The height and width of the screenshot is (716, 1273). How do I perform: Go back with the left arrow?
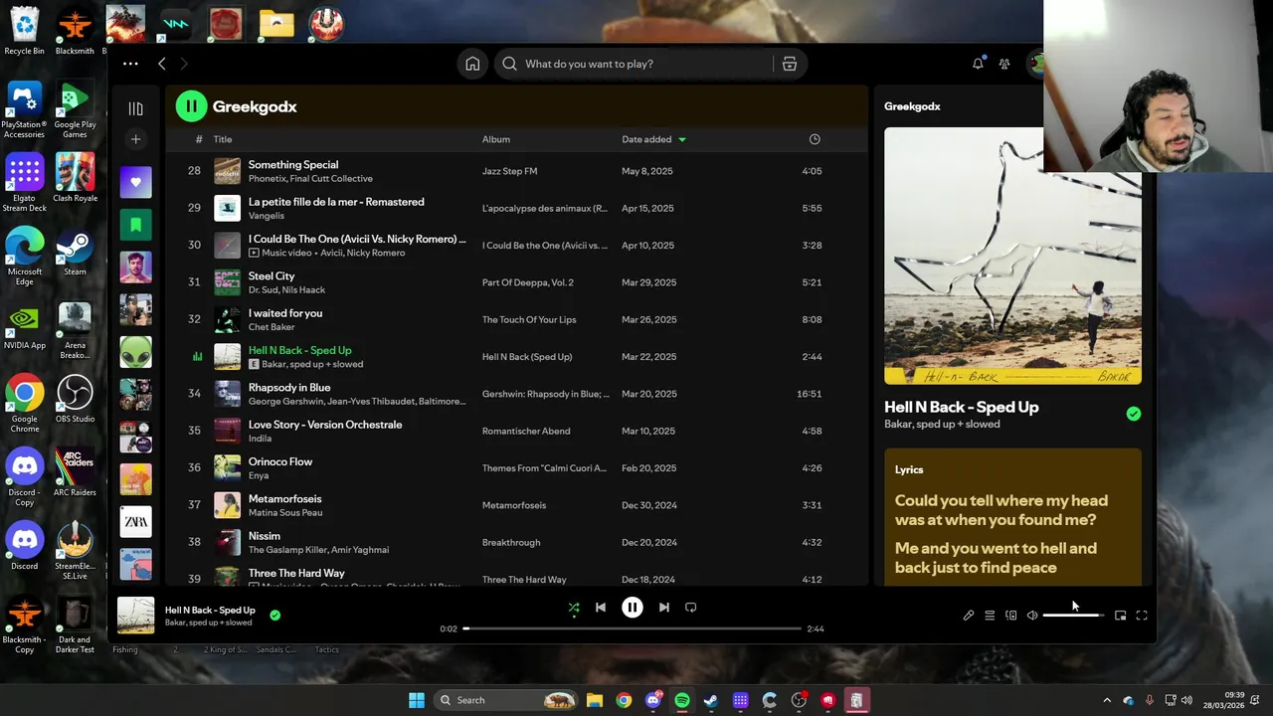click(162, 64)
